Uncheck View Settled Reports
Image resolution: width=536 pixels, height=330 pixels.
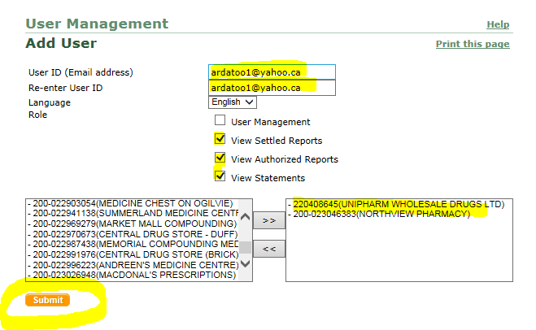[220, 139]
